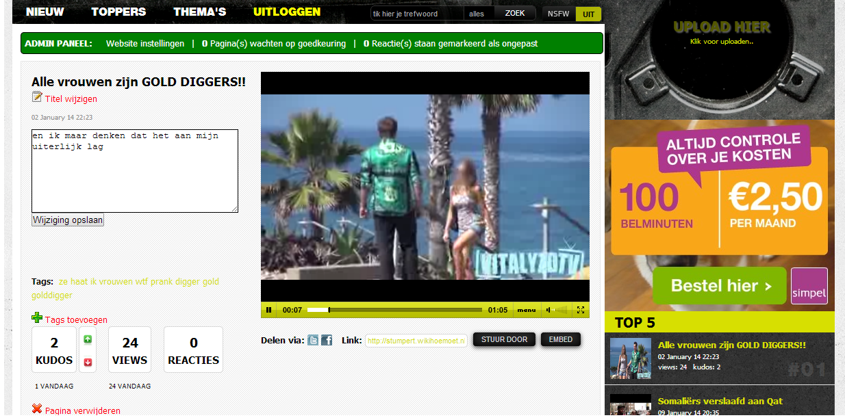The image size is (845, 420).
Task: Click the share link URL field
Action: click(x=416, y=340)
